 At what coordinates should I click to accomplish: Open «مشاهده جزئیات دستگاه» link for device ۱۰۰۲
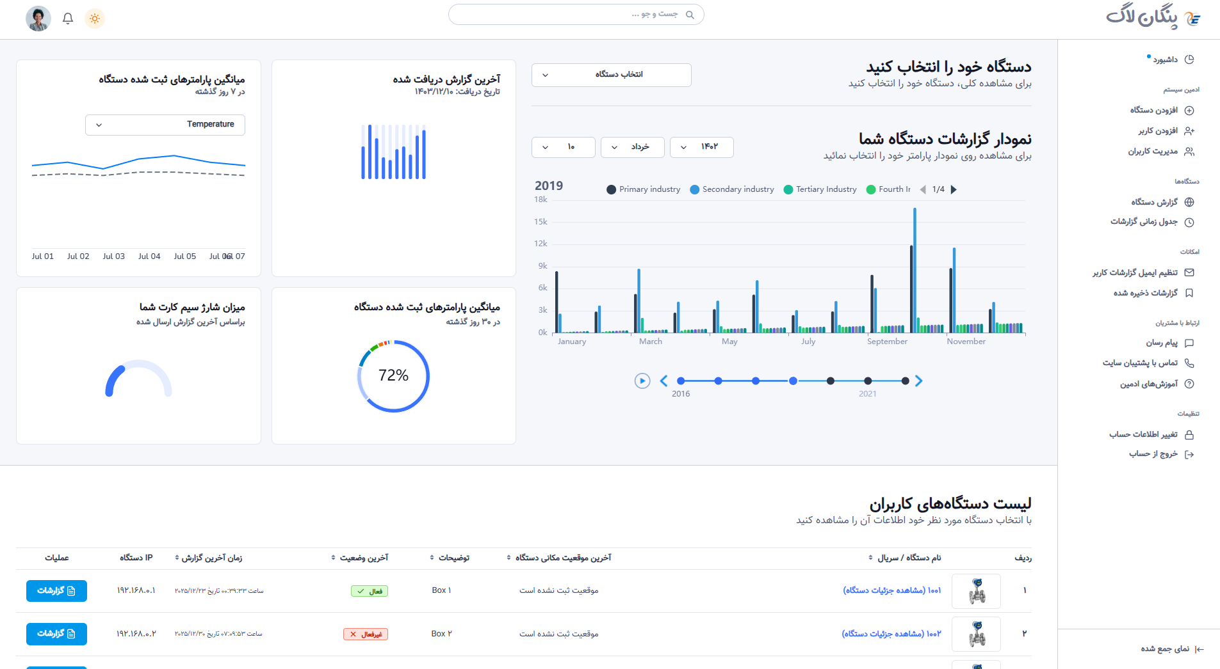[x=890, y=633]
